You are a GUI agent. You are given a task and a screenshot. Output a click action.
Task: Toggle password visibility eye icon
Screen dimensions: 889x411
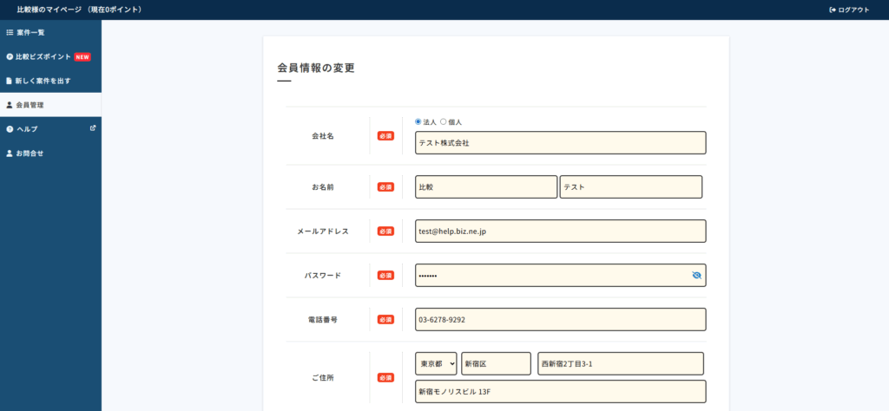pyautogui.click(x=696, y=276)
